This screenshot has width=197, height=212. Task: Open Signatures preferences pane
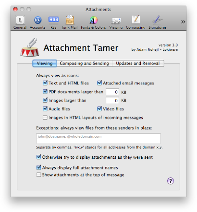[158, 22]
